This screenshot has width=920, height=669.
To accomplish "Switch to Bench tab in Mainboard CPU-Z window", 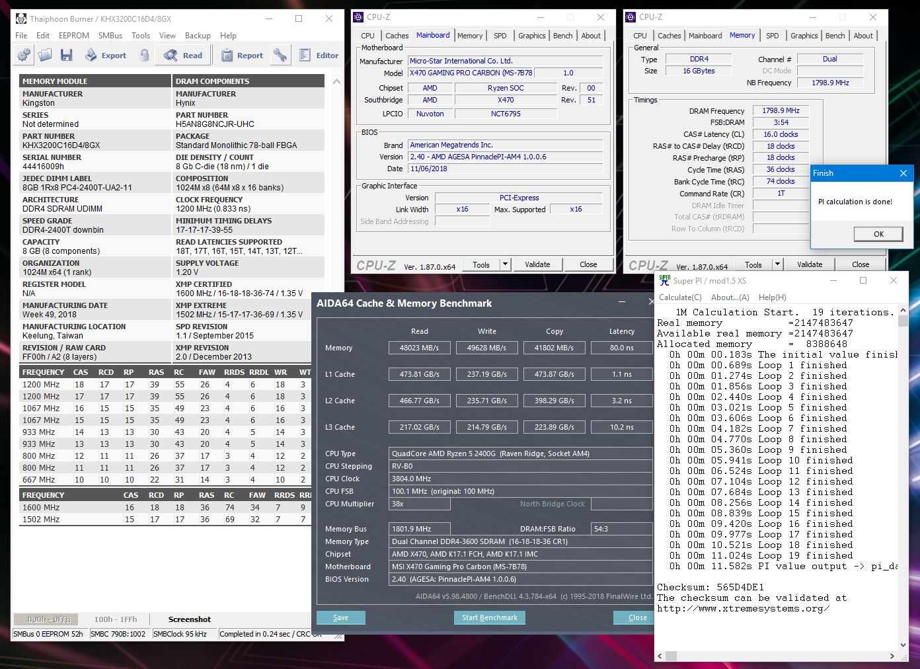I will [x=563, y=36].
